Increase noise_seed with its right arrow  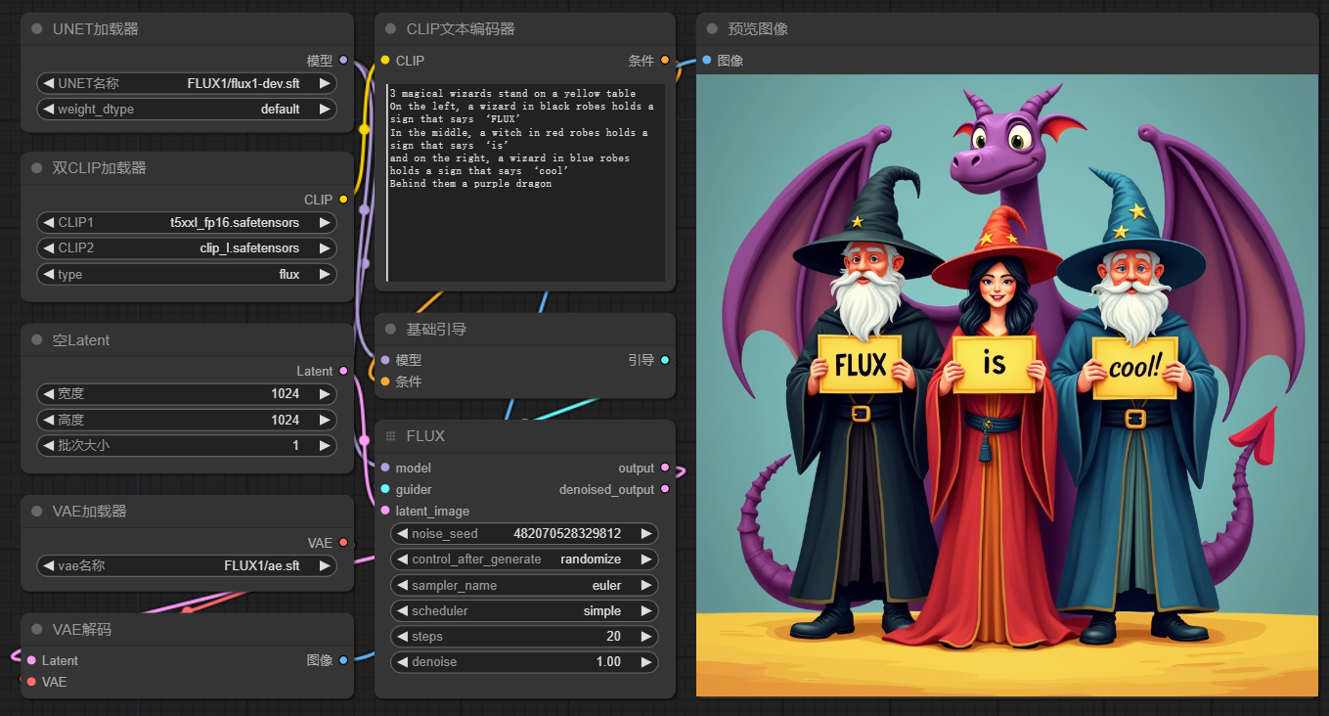[645, 534]
